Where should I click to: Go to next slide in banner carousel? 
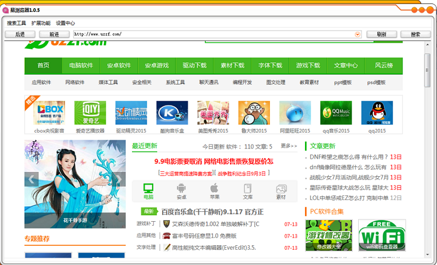(119, 179)
